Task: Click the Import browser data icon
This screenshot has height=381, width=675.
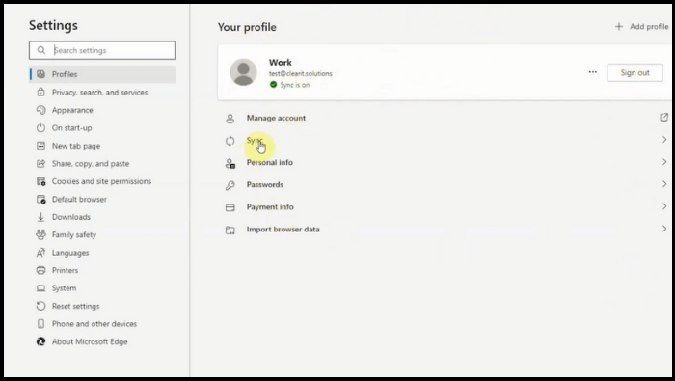Action: pyautogui.click(x=230, y=230)
